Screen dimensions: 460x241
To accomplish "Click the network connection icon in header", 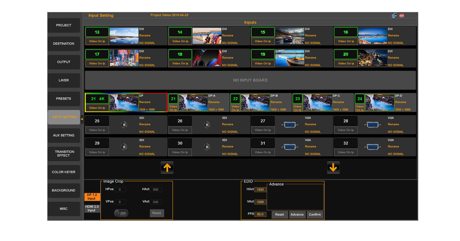I will 394,16.
